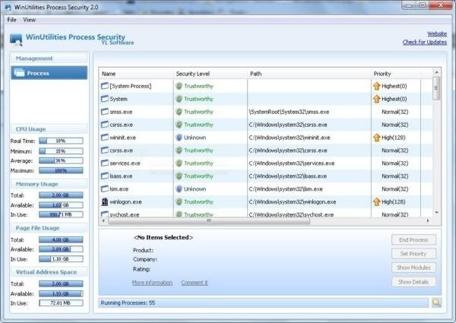
Task: Click Normal(32) priority in lsm.exe row
Action: (x=395, y=189)
